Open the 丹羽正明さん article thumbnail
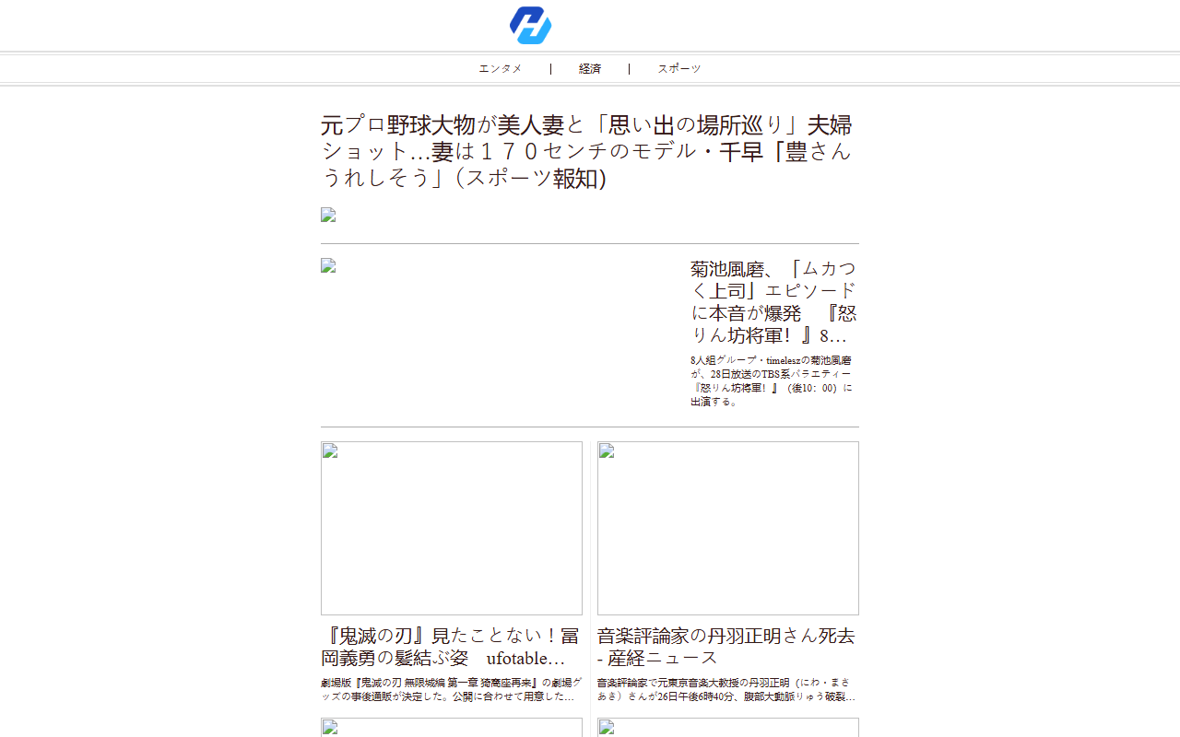 click(728, 528)
